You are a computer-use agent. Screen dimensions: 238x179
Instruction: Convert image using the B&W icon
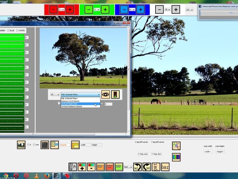(x=73, y=167)
